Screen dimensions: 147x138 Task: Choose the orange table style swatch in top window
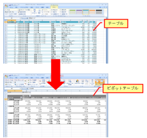92,12
